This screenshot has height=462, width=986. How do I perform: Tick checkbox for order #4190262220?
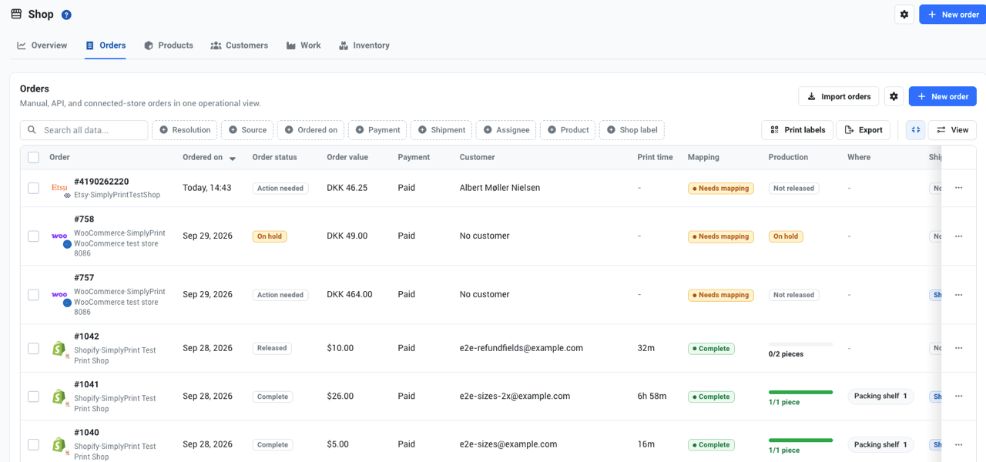[33, 188]
